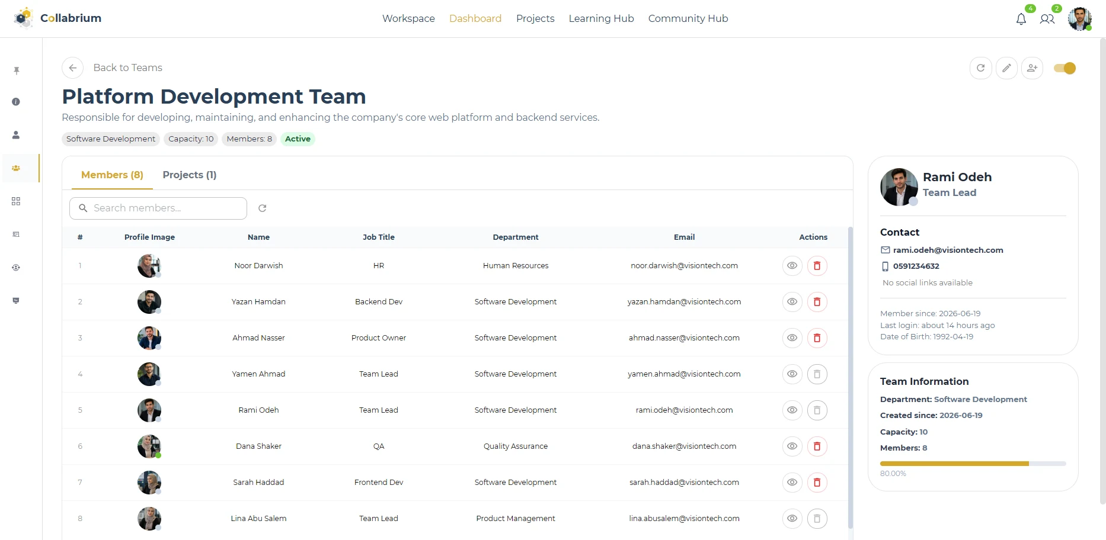Click the user avatar in top bar

(x=1080, y=19)
